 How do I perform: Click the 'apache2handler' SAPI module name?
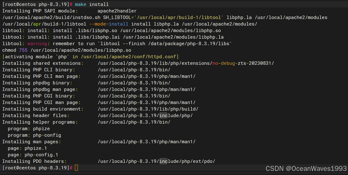pos(117,11)
